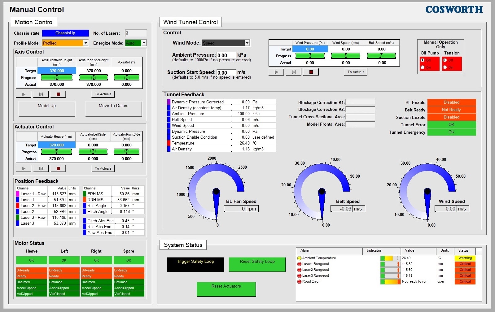The height and width of the screenshot is (312, 495).
Task: Click the Belt Speed progress bar
Action: 381,56
